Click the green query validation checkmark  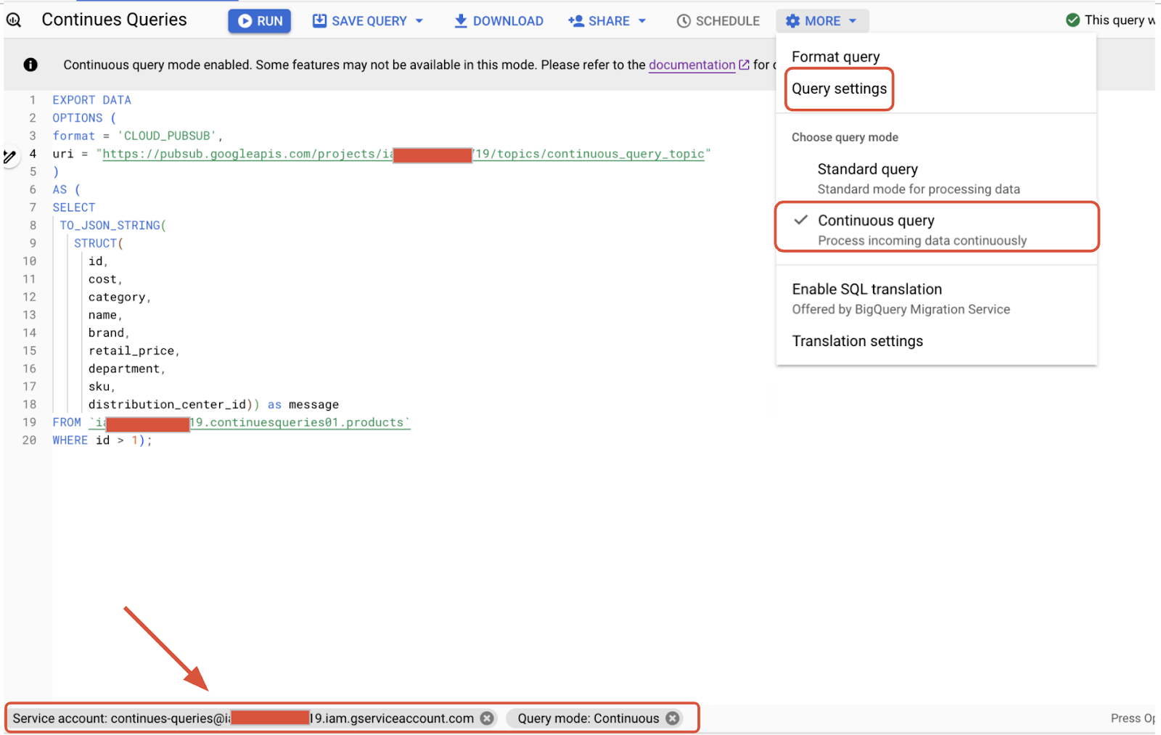tap(1072, 20)
